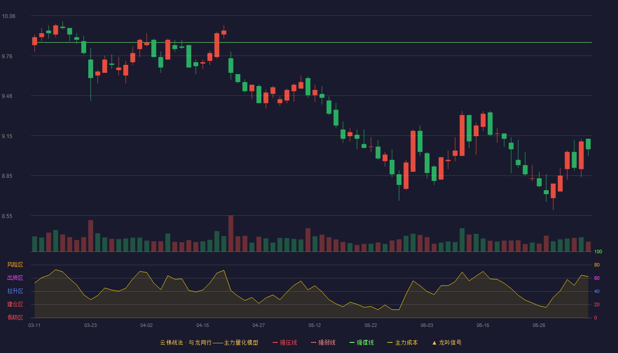Pick the 04-02 date label
The image size is (618, 353).
147,325
